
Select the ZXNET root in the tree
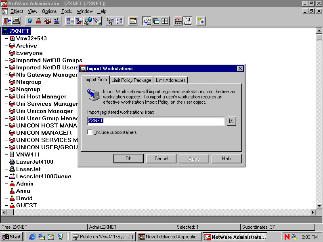point(16,31)
